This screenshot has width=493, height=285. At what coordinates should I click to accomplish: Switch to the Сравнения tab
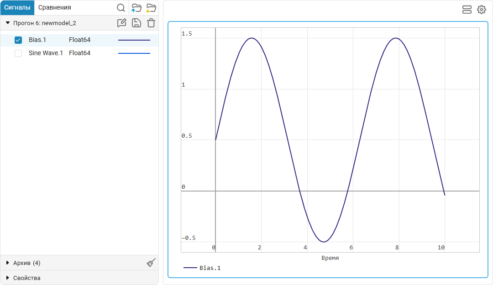(x=55, y=8)
